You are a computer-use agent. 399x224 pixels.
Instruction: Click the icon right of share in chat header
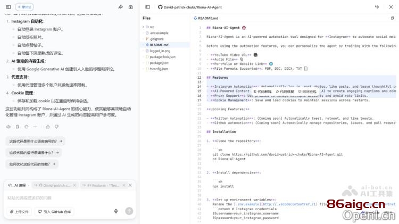pyautogui.click(x=130, y=7)
